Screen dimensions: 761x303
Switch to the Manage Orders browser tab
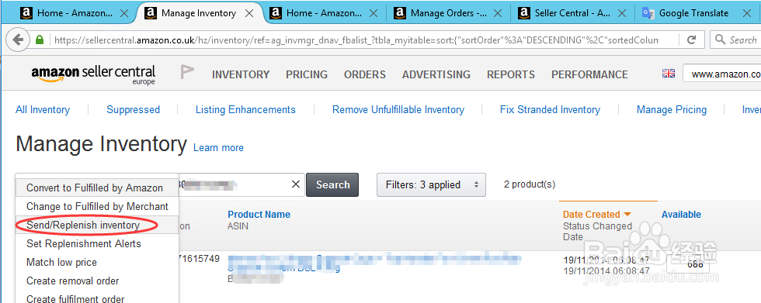tap(450, 13)
